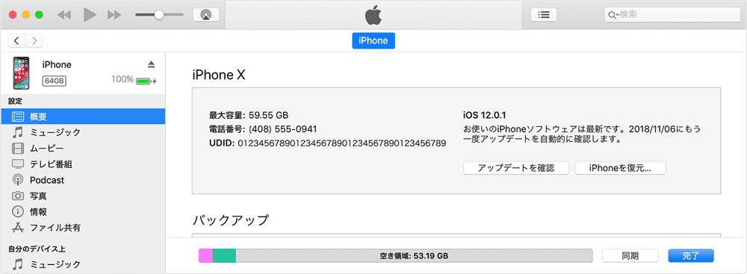Click the 最大容量 label
This screenshot has height=274, width=747.
point(227,115)
